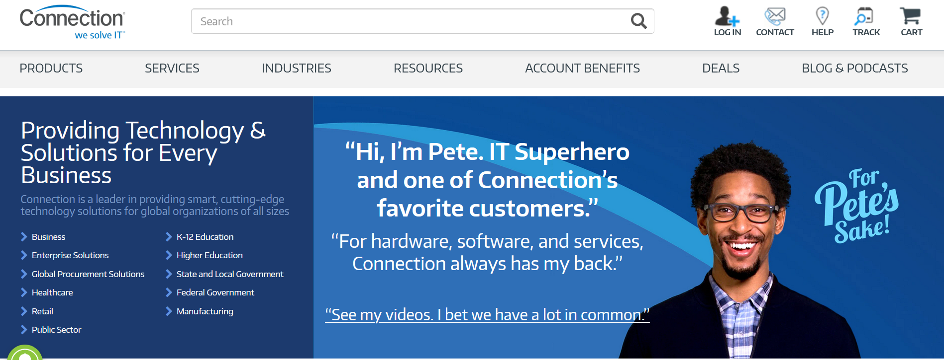Expand the Account Benefits menu
Image resolution: width=944 pixels, height=360 pixels.
582,69
